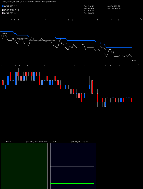This screenshot has width=143, height=189.
Task: Select the 'DOW PT: 0.66' legend text
Action: tap(11, 13)
